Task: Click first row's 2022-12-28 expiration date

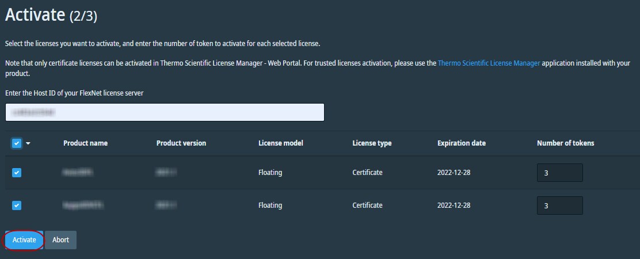Action: click(454, 173)
